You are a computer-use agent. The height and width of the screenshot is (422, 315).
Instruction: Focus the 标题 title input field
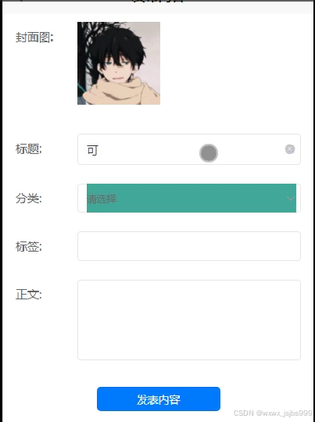[x=189, y=149]
